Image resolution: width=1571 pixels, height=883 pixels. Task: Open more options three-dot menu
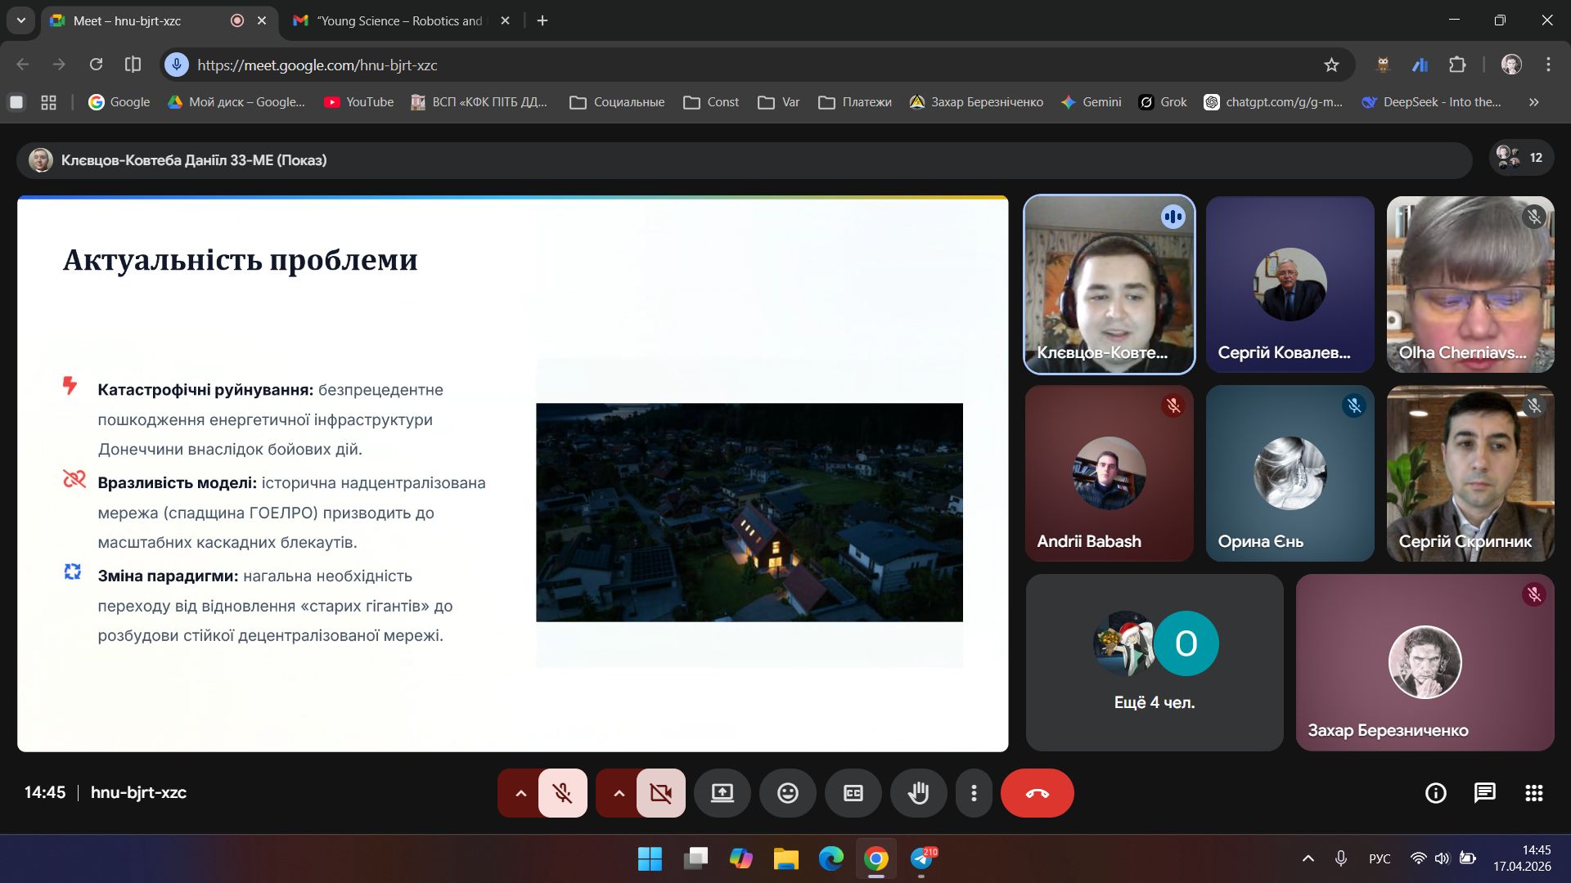973,793
